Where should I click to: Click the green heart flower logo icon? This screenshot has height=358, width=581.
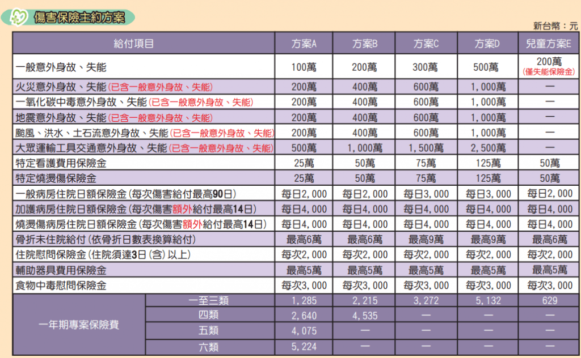pos(18,17)
